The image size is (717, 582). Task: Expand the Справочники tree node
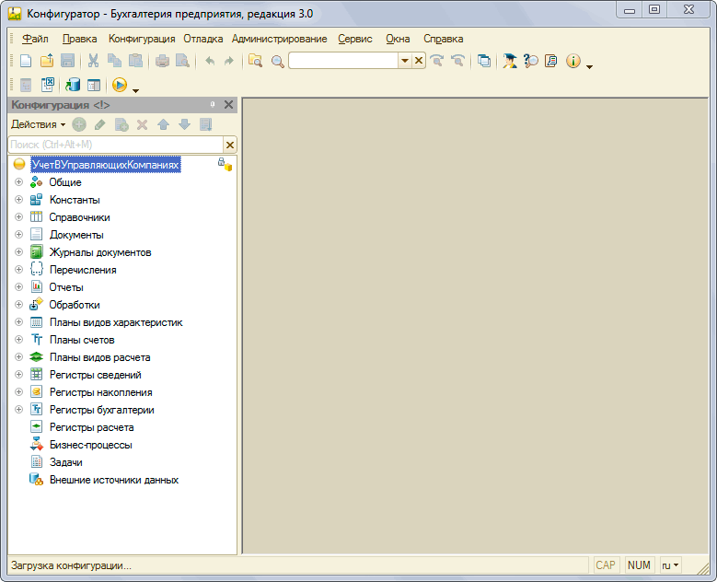tap(18, 217)
